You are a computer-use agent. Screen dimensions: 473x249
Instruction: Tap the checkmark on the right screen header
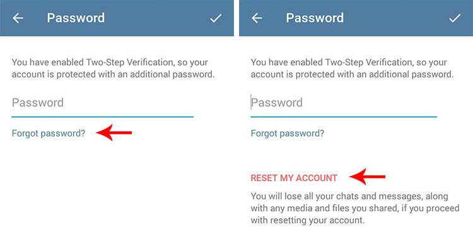pos(455,18)
